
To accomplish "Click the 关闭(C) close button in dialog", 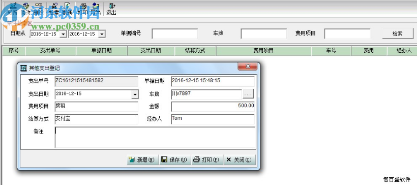I will pos(240,160).
